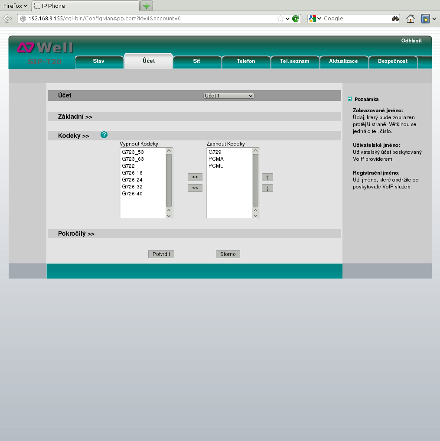This screenshot has width=440, height=441.
Task: Move selected codec down with arrow button
Action: point(267,188)
